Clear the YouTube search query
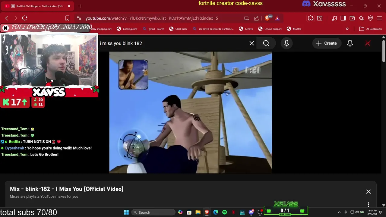The image size is (386, 217). (252, 43)
